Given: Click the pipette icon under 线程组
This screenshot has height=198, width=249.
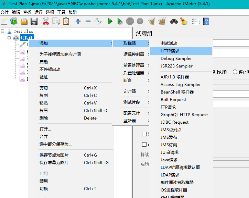Looking at the screenshot, I should (x=22, y=45).
